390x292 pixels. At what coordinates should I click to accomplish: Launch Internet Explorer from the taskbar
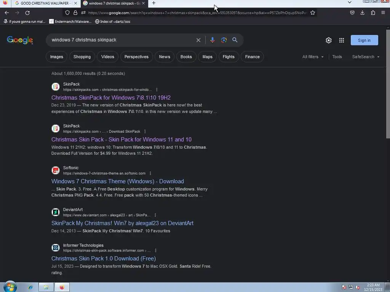point(30,287)
